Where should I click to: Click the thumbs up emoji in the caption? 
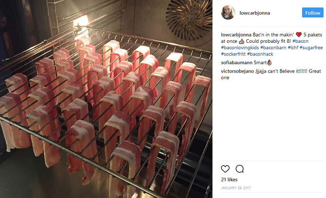click(x=241, y=41)
